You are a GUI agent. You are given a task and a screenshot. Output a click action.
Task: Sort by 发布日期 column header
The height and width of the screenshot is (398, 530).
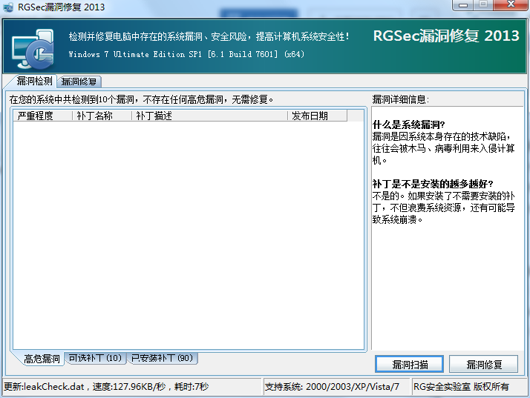pyautogui.click(x=318, y=116)
